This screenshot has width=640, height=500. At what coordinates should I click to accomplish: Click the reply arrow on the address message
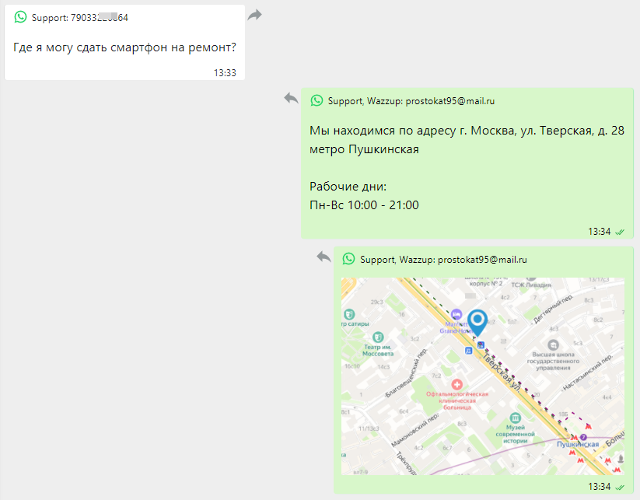(x=291, y=99)
